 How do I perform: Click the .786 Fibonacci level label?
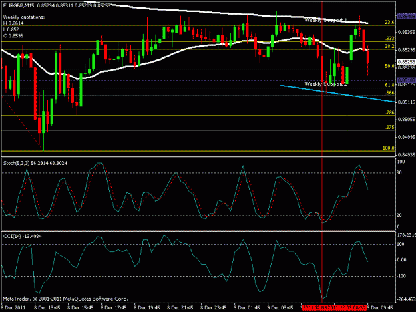[x=390, y=113]
